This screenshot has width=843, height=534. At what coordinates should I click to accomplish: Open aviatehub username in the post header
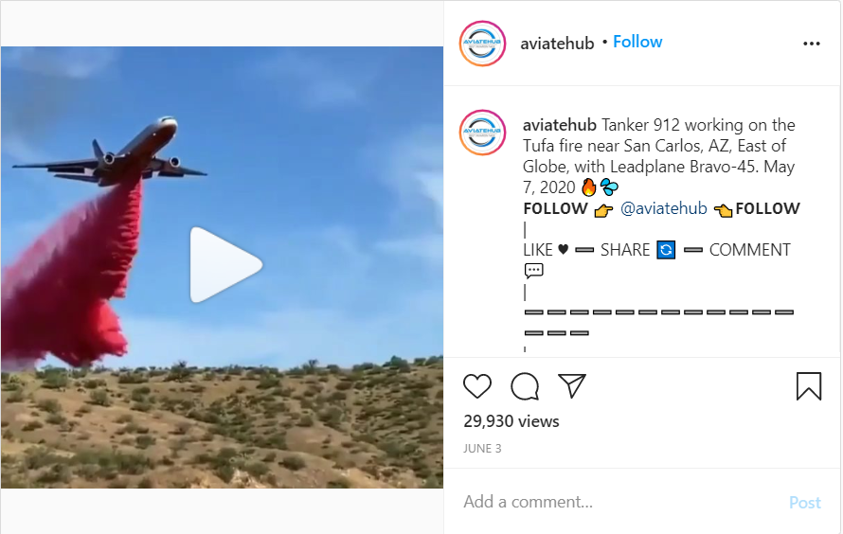[557, 43]
